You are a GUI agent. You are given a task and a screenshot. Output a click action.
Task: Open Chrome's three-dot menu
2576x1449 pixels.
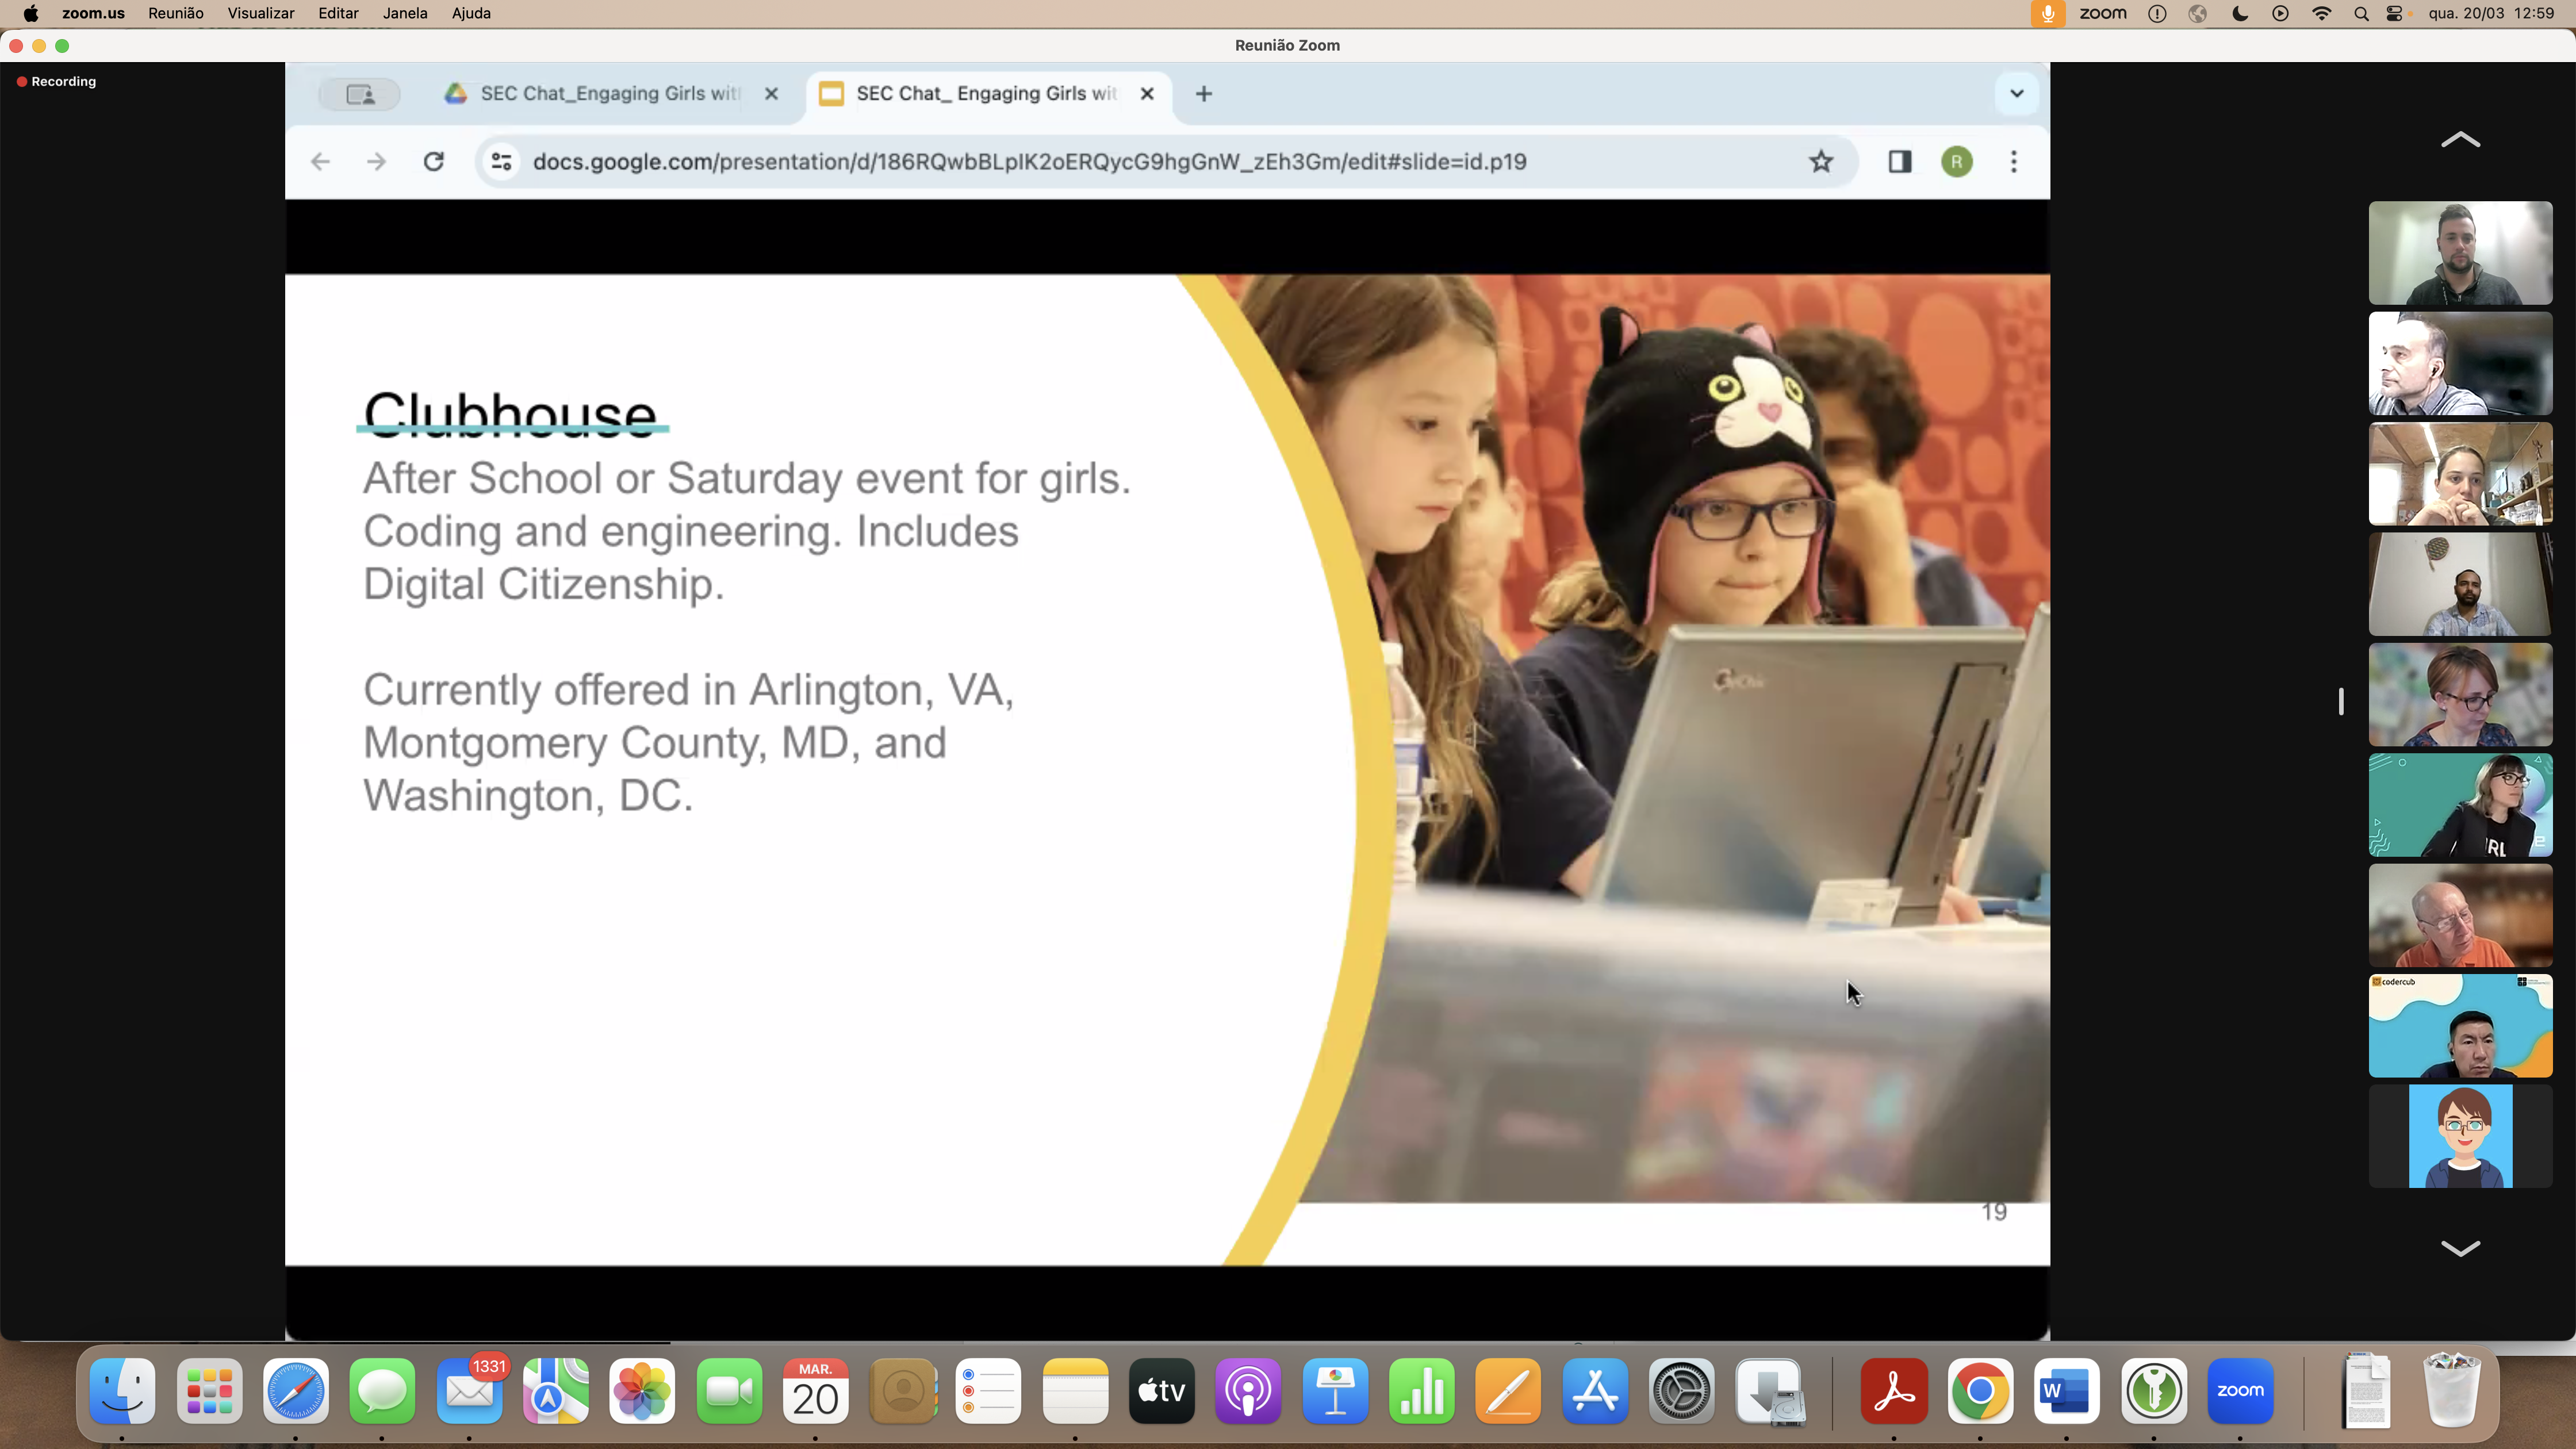pyautogui.click(x=2014, y=162)
